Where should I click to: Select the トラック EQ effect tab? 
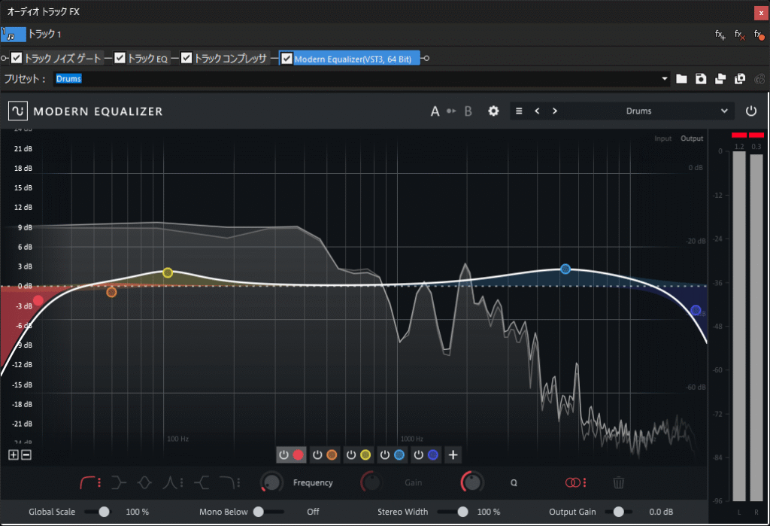point(147,58)
